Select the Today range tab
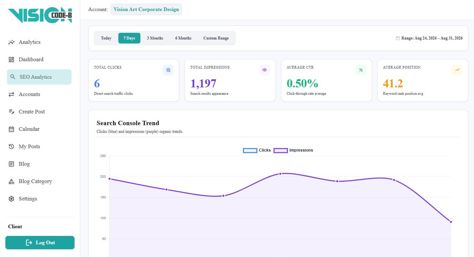The image size is (474, 257). point(106,38)
